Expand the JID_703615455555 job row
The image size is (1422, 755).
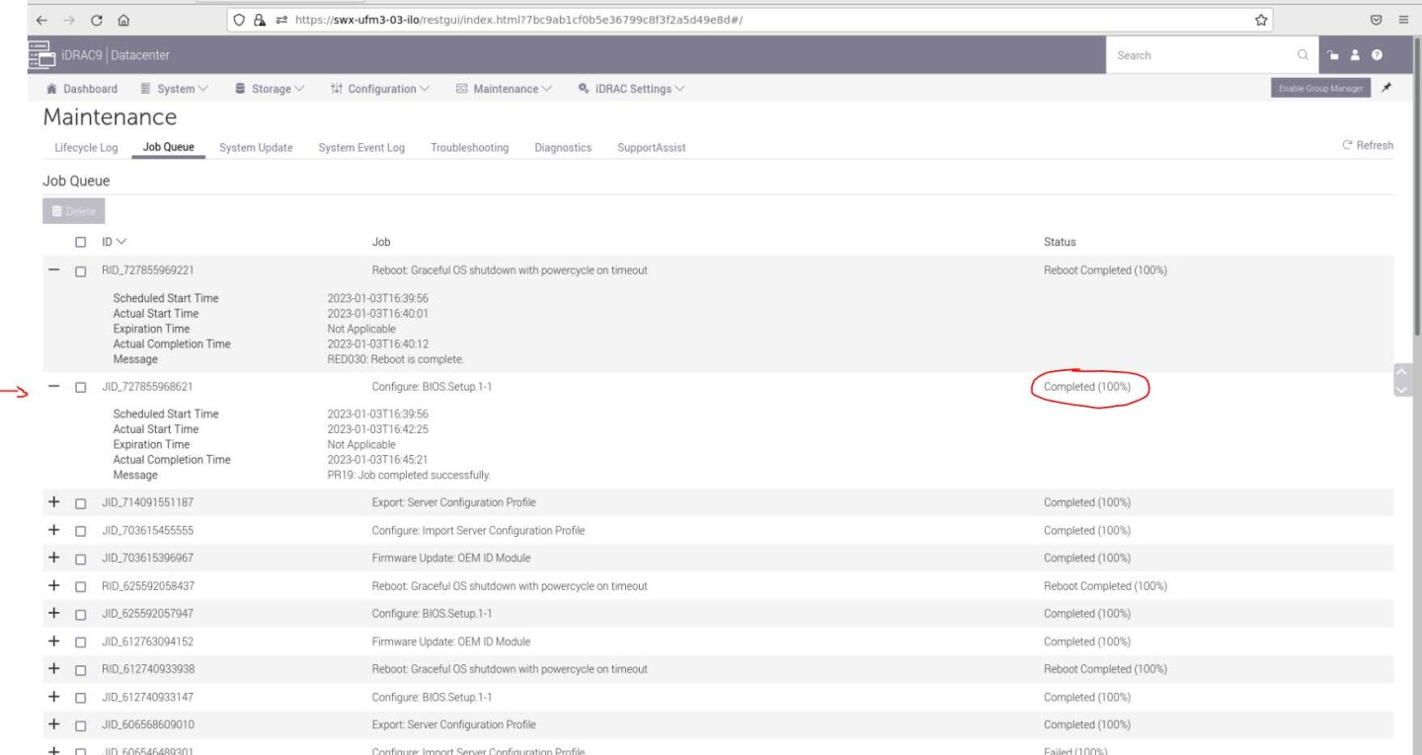click(x=54, y=530)
